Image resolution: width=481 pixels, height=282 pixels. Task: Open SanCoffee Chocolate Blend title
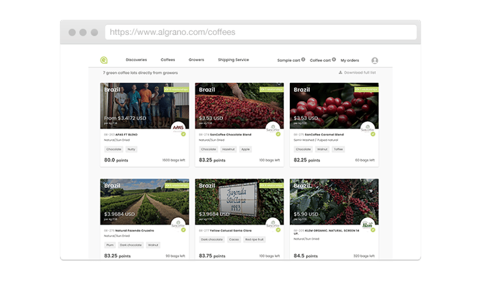[231, 135]
